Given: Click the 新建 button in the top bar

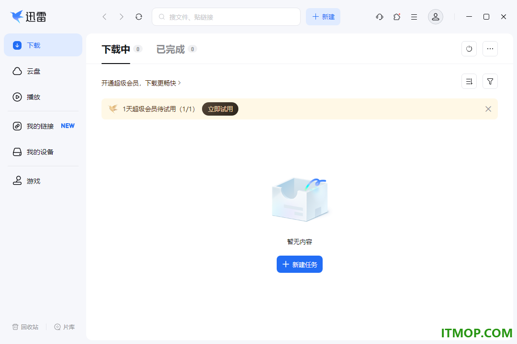Looking at the screenshot, I should coord(323,17).
